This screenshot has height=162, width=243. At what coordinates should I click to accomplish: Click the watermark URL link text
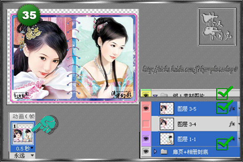189,69
